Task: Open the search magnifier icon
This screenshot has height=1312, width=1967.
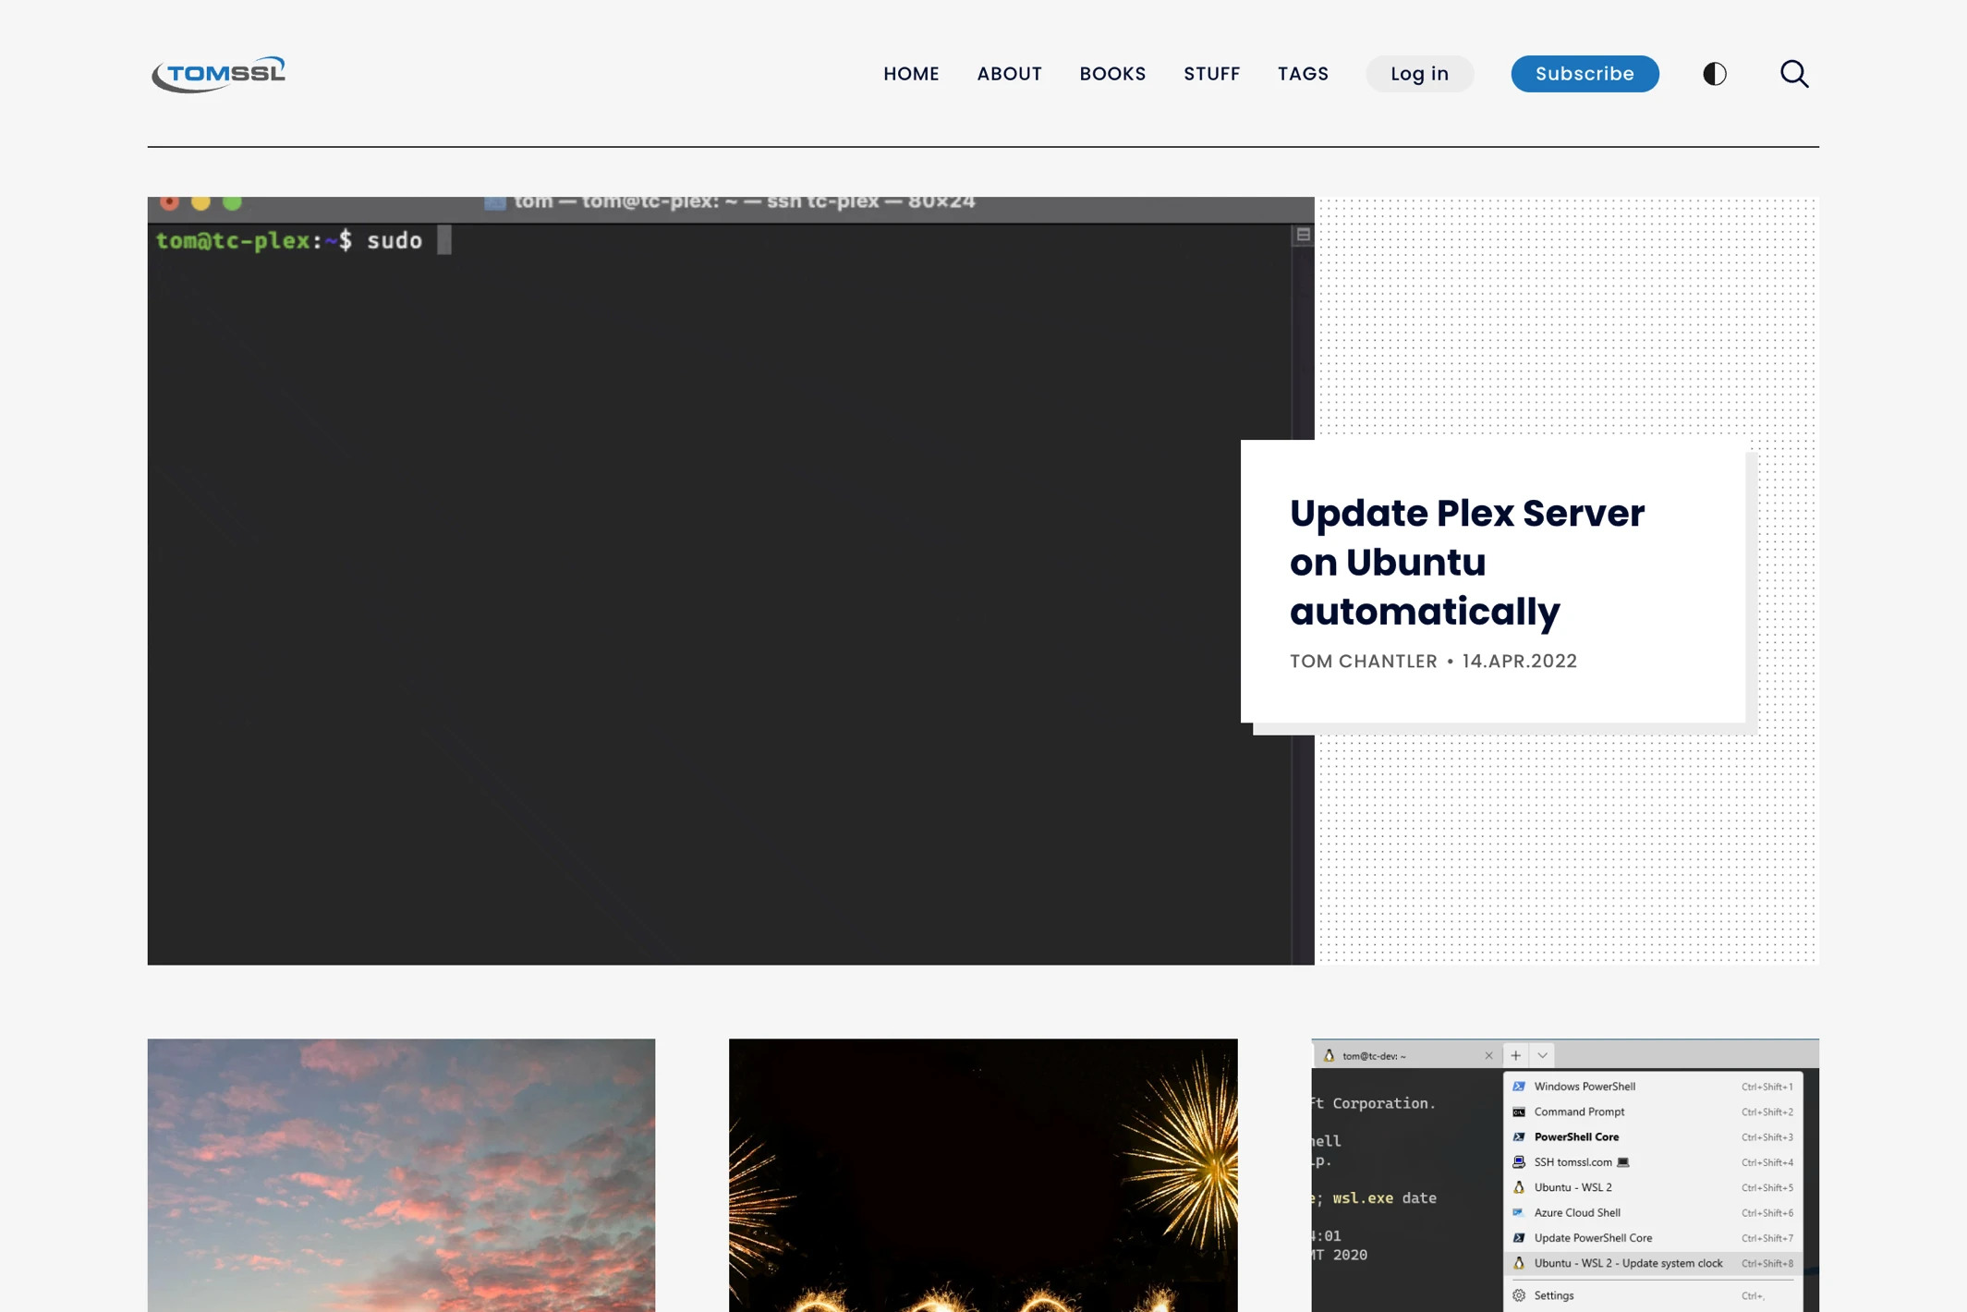Action: tap(1794, 74)
